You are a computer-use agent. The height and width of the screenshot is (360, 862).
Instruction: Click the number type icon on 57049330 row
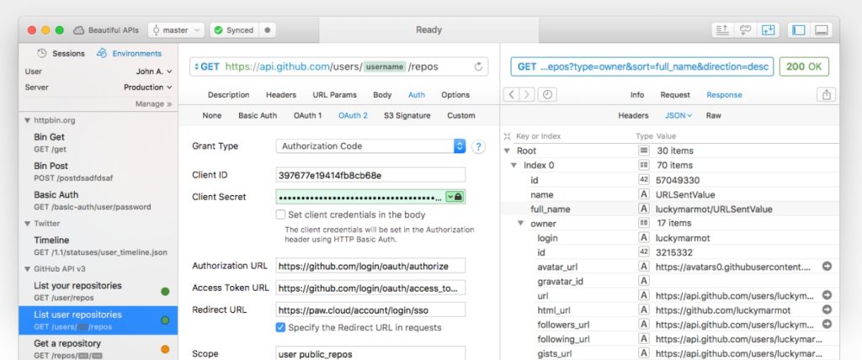pyautogui.click(x=644, y=180)
